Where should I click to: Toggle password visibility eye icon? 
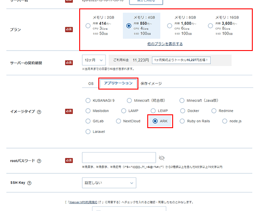[x=162, y=158]
